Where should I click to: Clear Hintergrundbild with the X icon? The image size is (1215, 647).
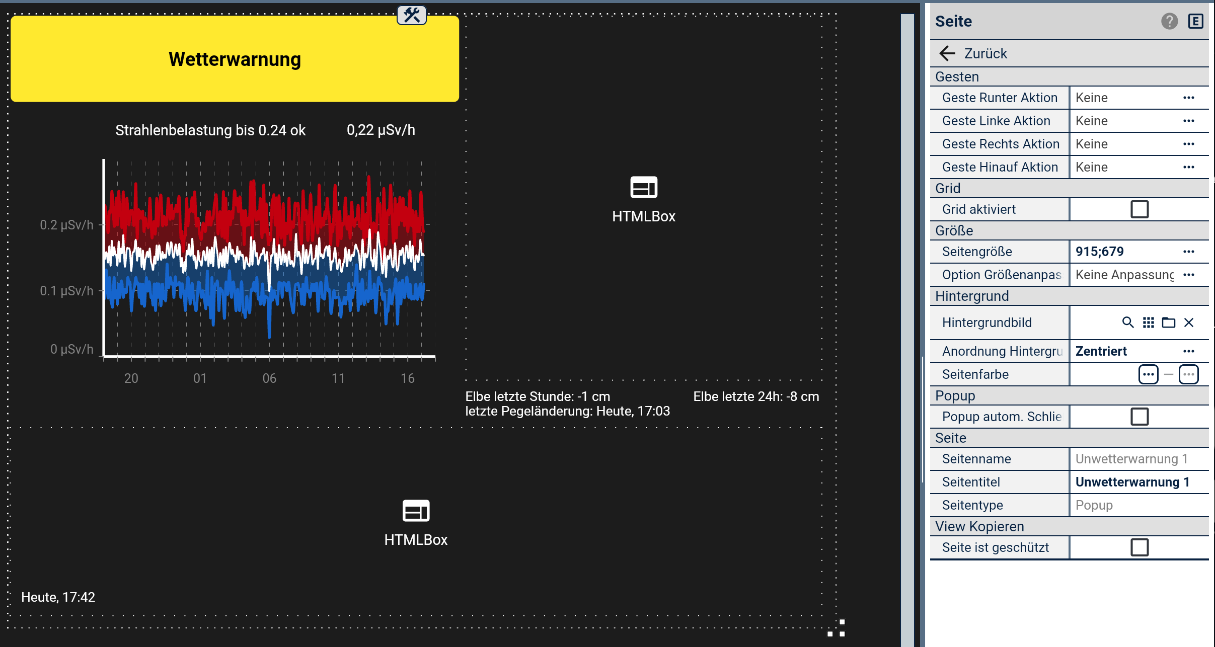click(1189, 322)
